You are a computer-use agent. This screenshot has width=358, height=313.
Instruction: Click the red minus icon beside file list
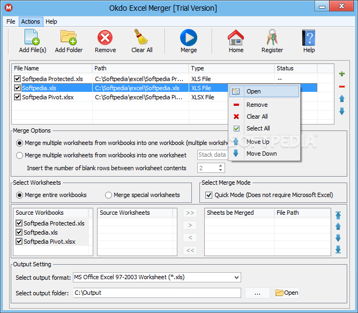tap(342, 86)
